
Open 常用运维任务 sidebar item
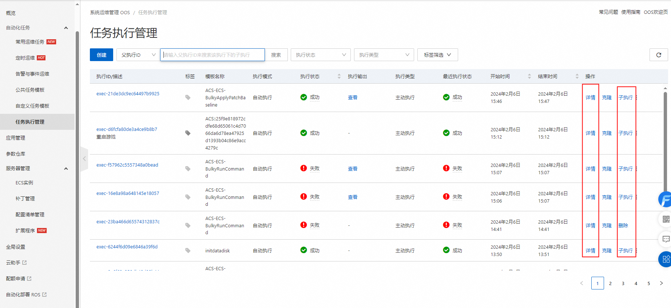30,42
